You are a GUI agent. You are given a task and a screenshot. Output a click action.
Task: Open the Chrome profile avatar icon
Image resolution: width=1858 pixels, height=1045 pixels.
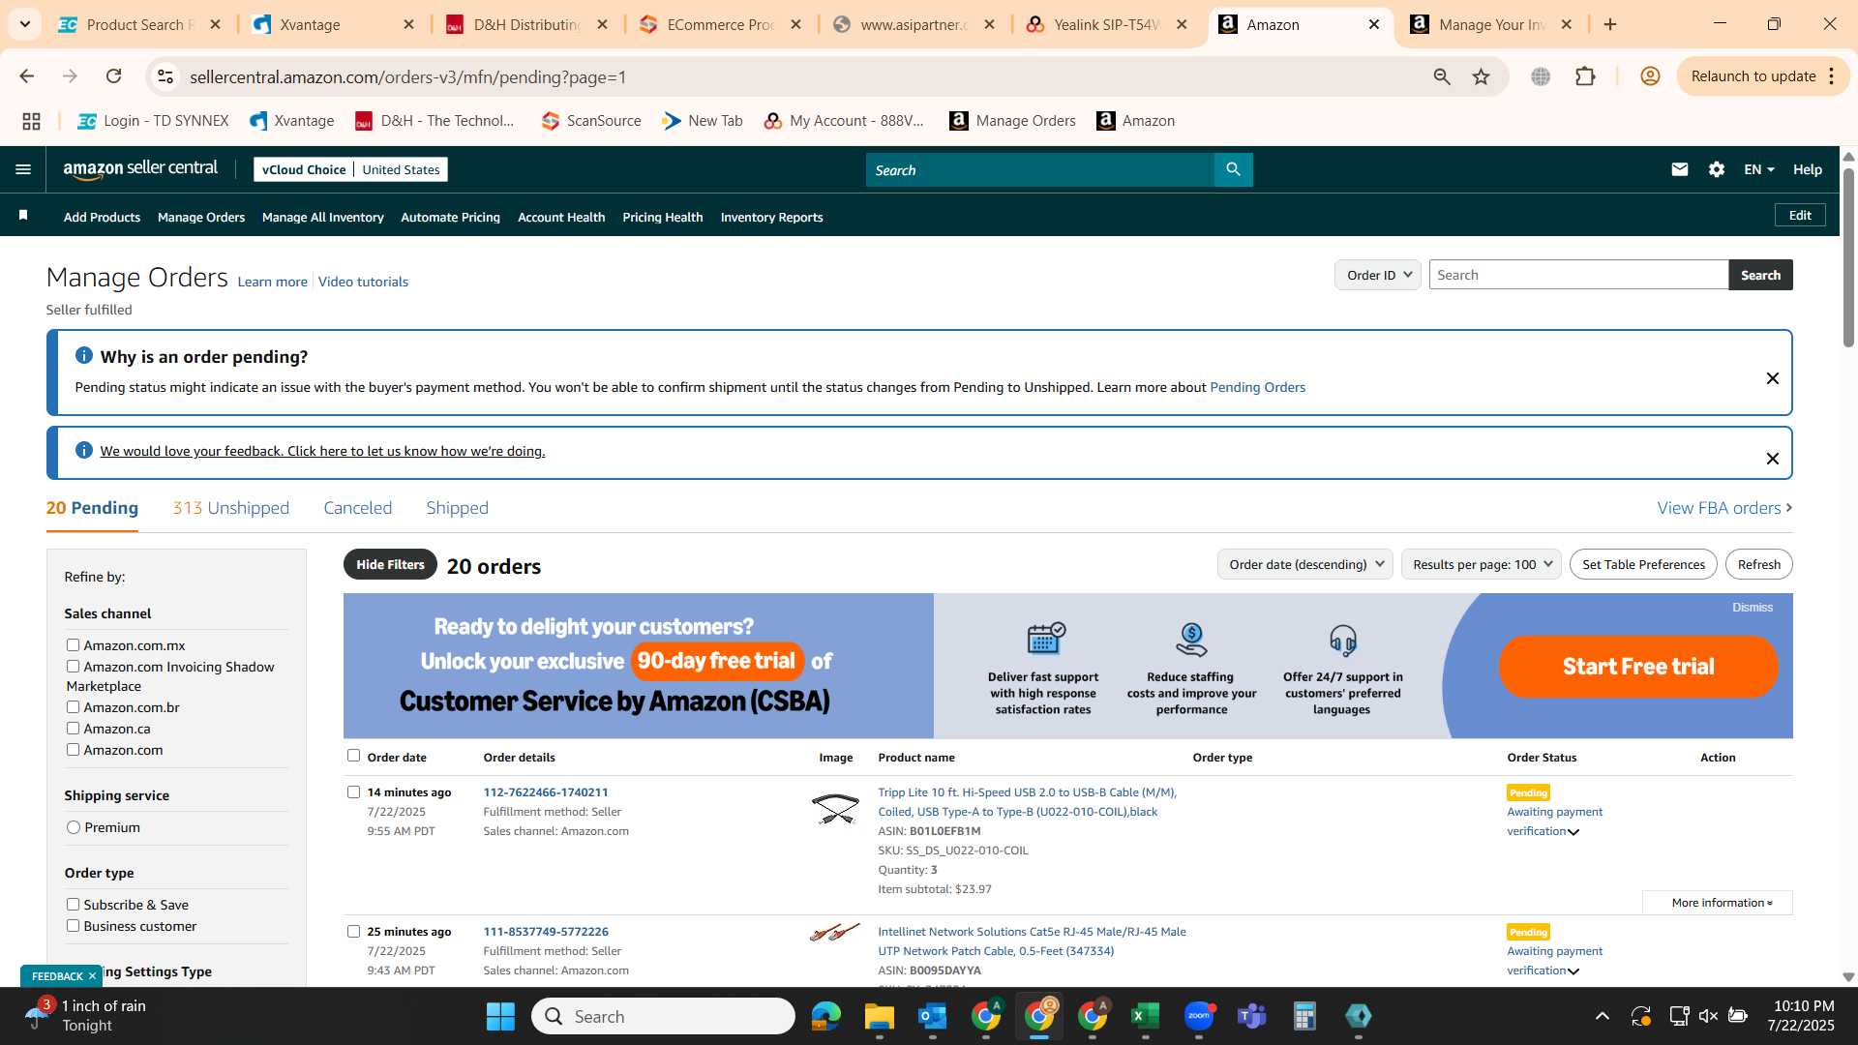coord(1650,76)
